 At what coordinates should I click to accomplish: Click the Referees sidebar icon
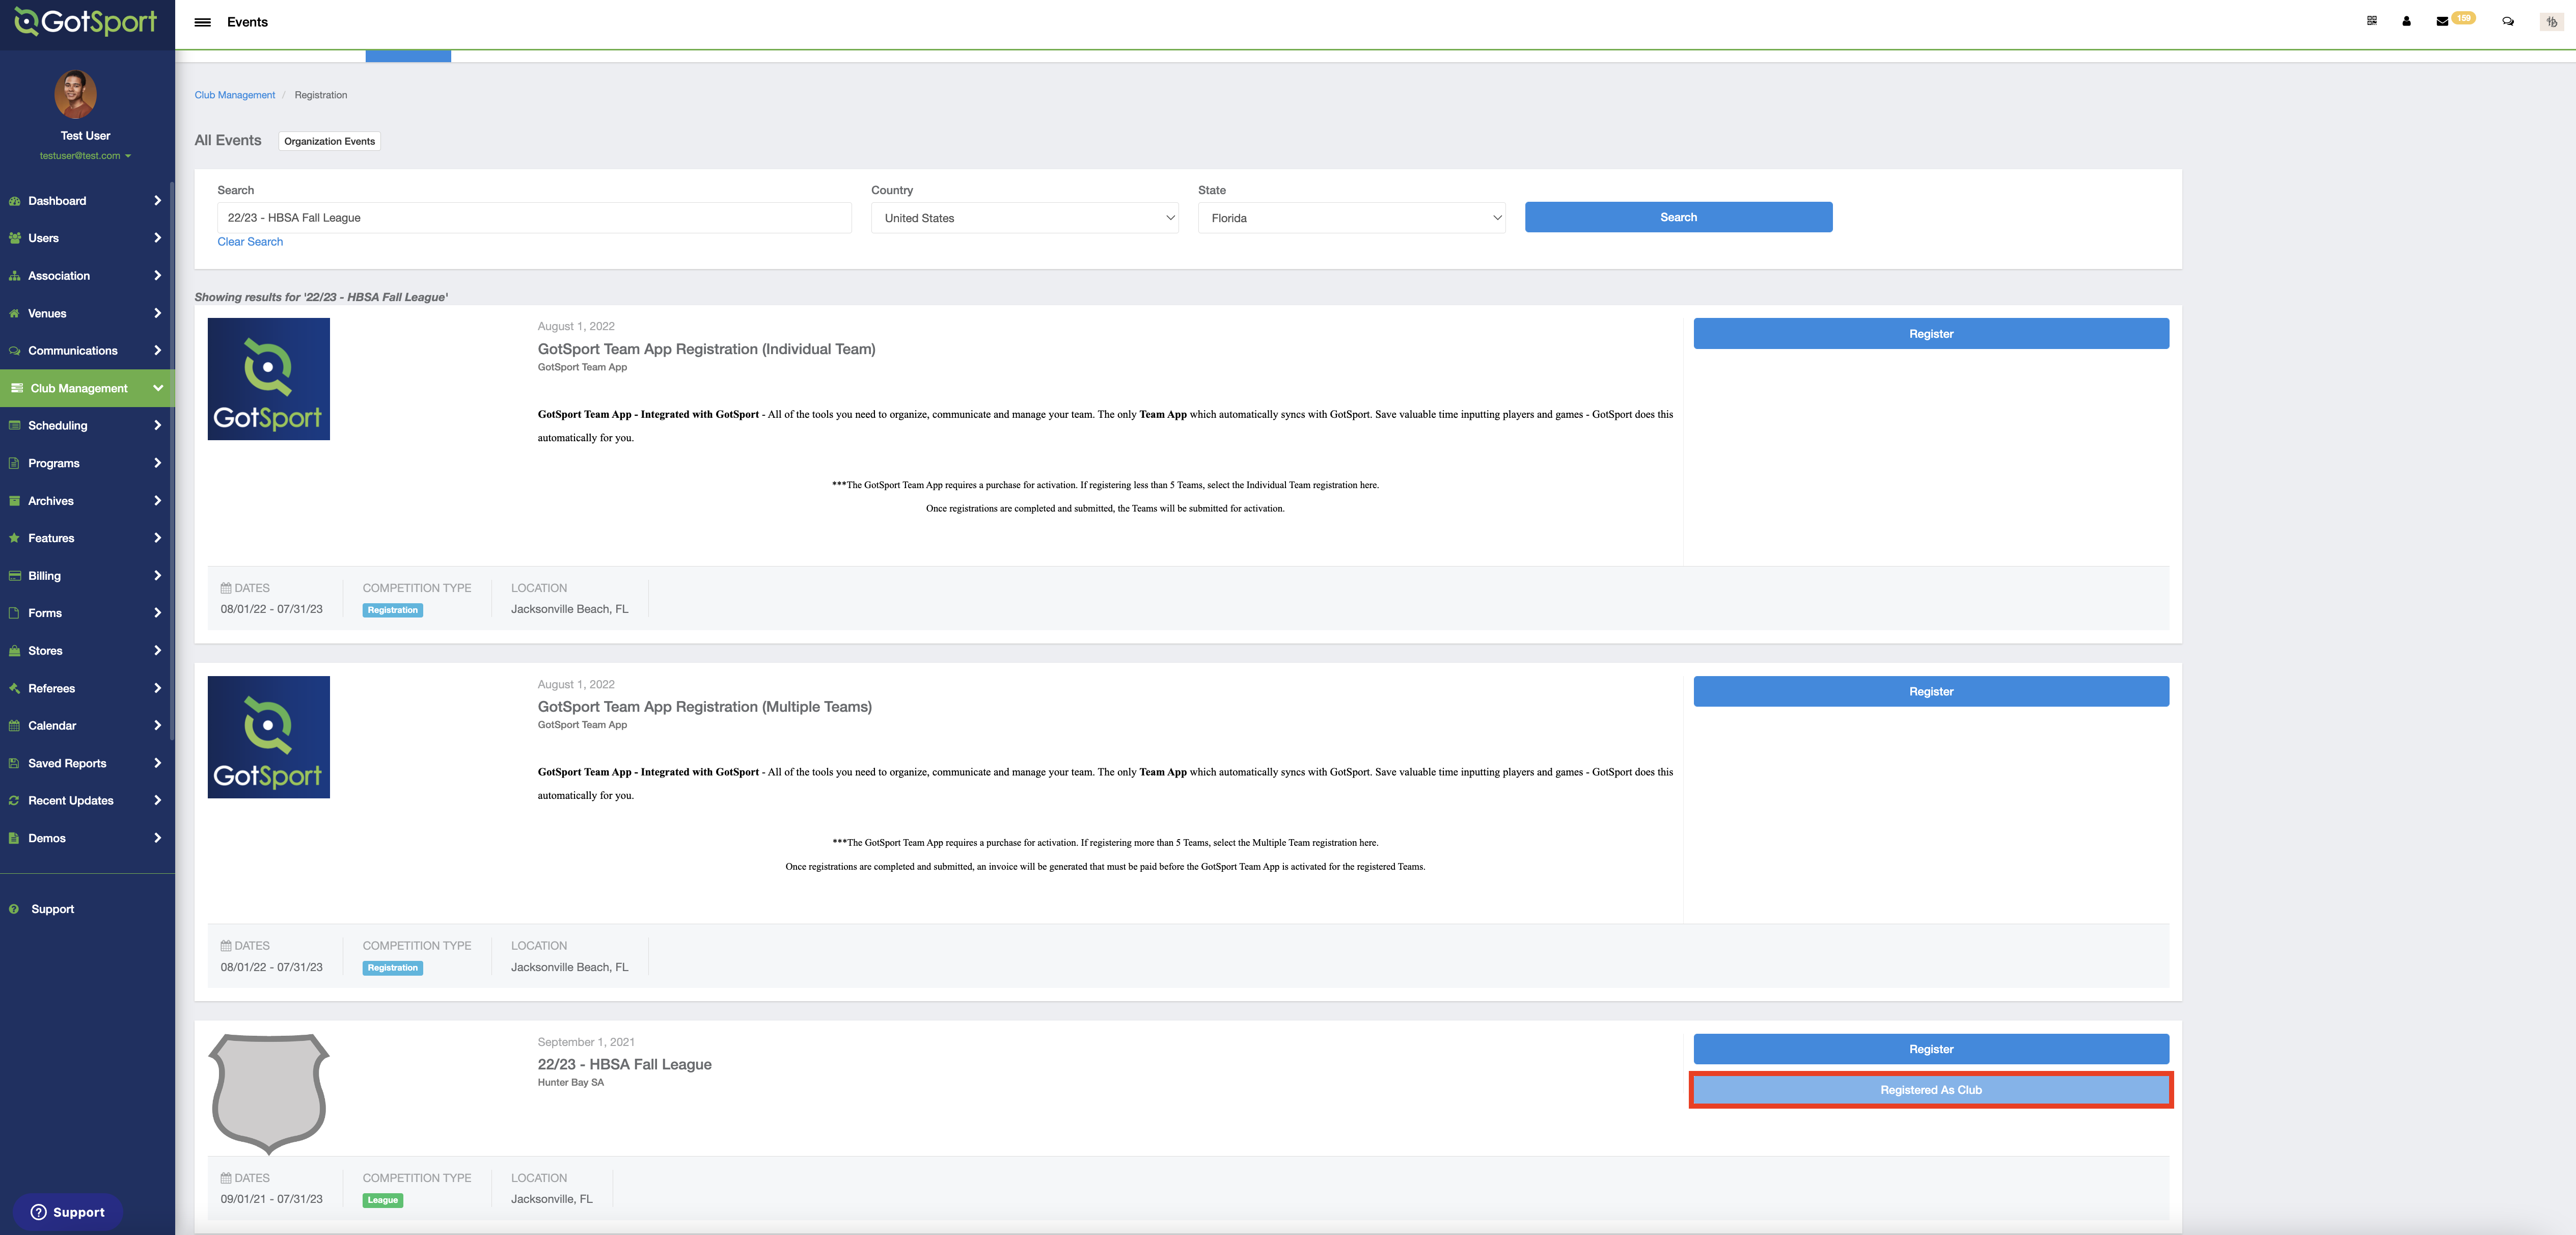14,688
